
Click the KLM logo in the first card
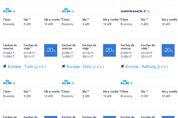click(x=7, y=10)
